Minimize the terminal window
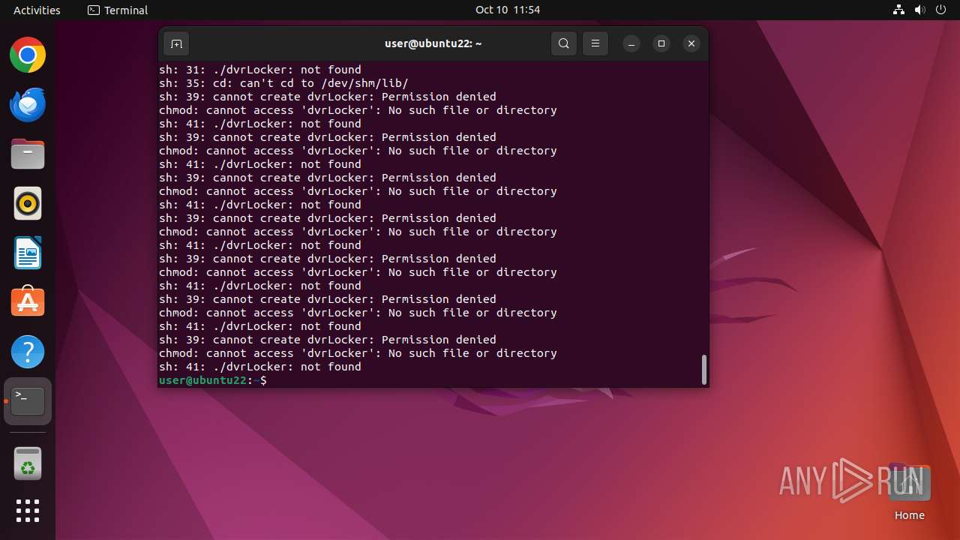The image size is (960, 540). (x=631, y=43)
